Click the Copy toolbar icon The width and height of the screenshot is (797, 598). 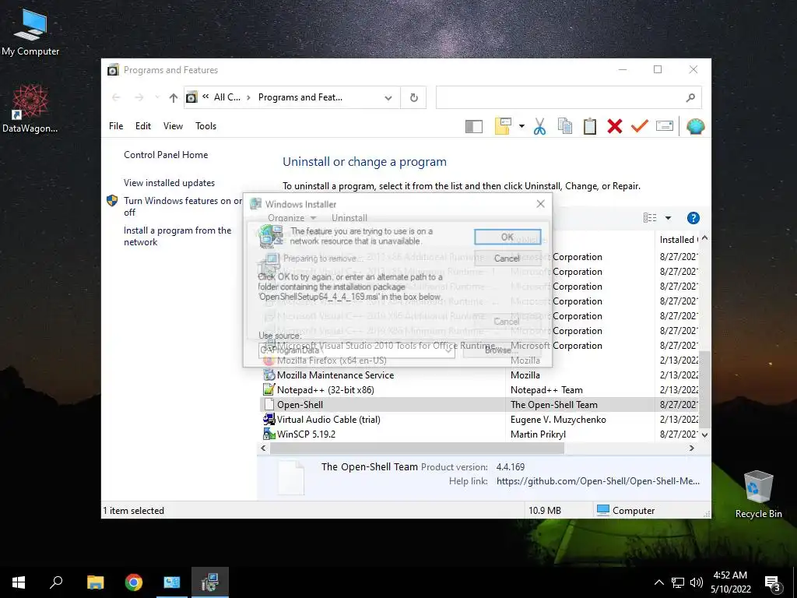[565, 126]
